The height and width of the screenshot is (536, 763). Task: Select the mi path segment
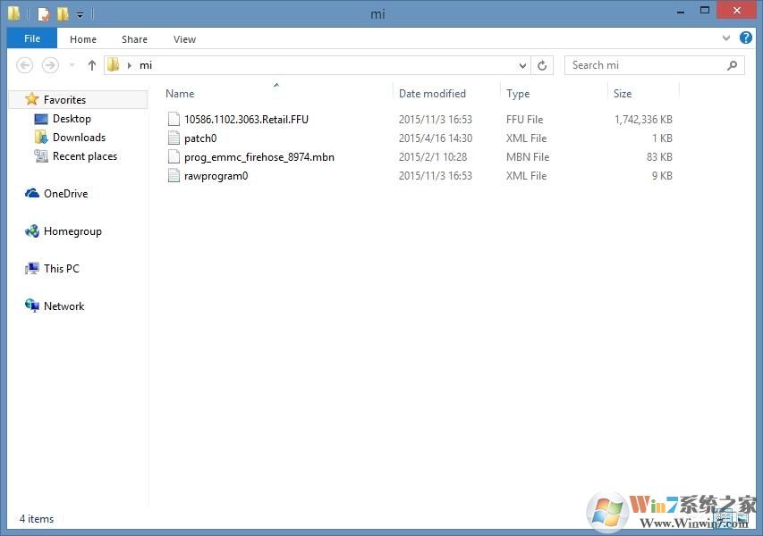click(146, 65)
